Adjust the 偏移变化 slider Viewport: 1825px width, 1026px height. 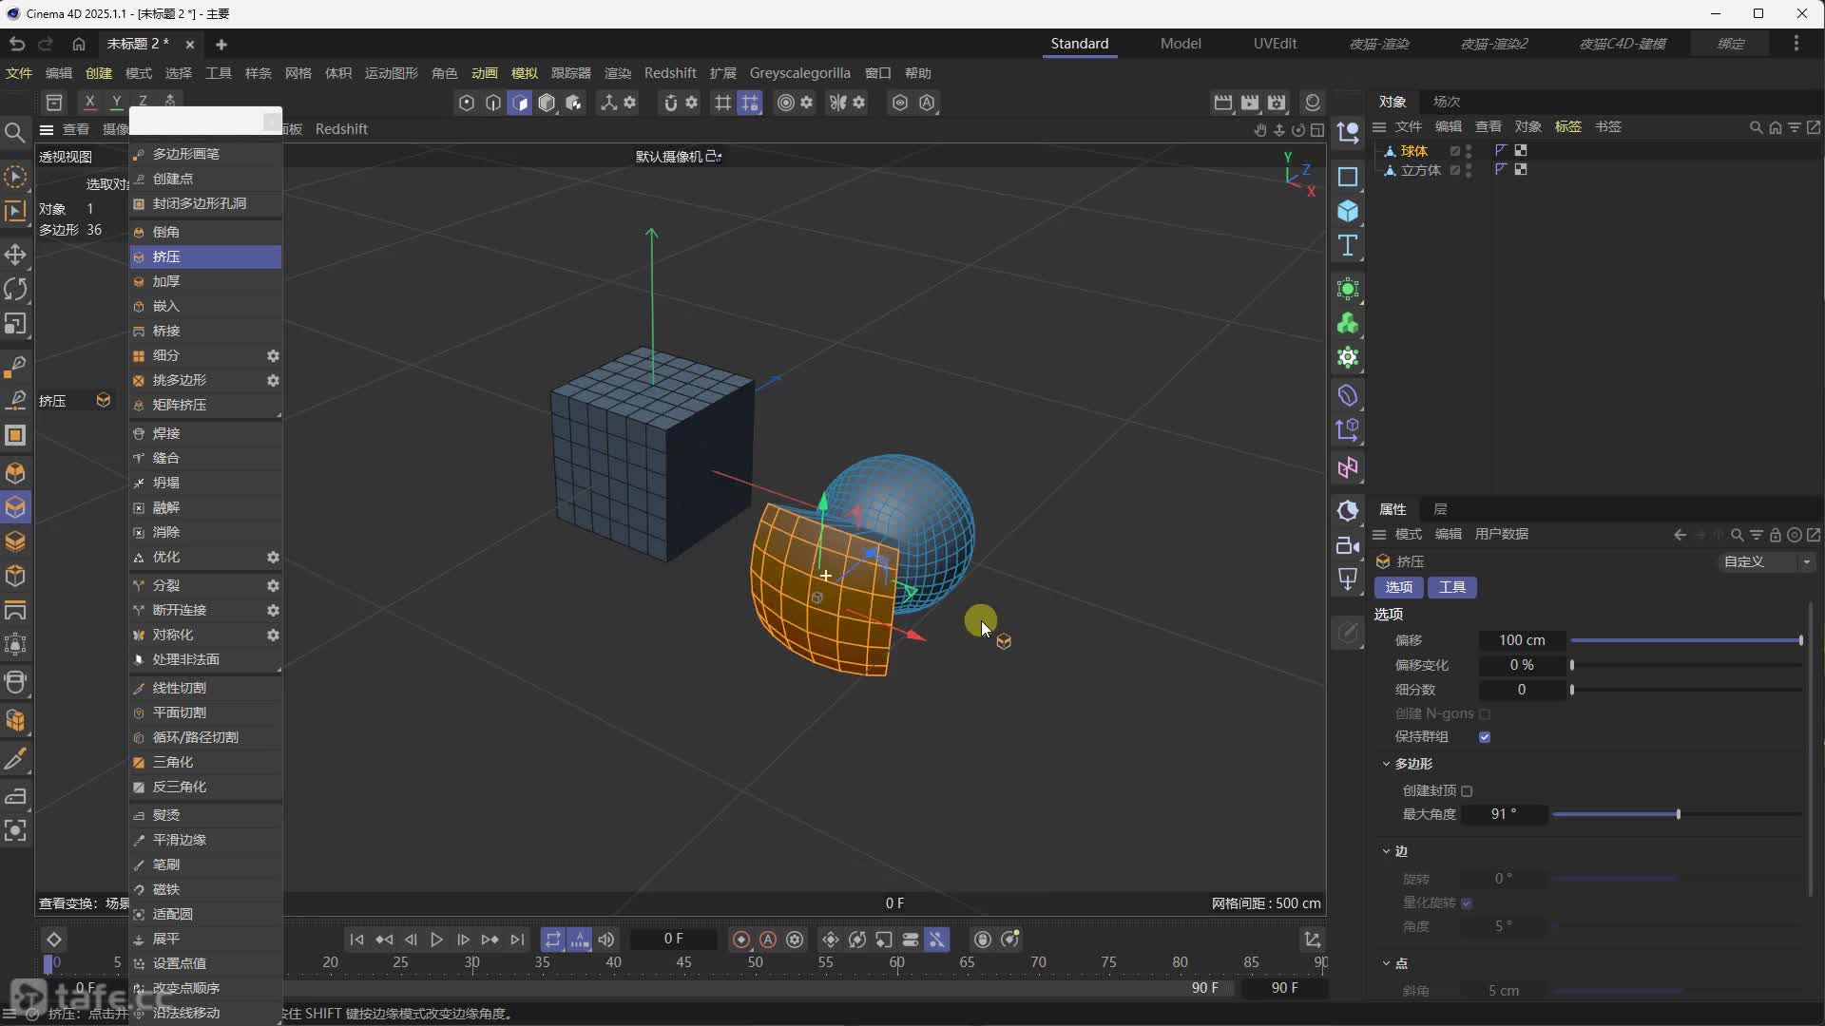coord(1687,665)
